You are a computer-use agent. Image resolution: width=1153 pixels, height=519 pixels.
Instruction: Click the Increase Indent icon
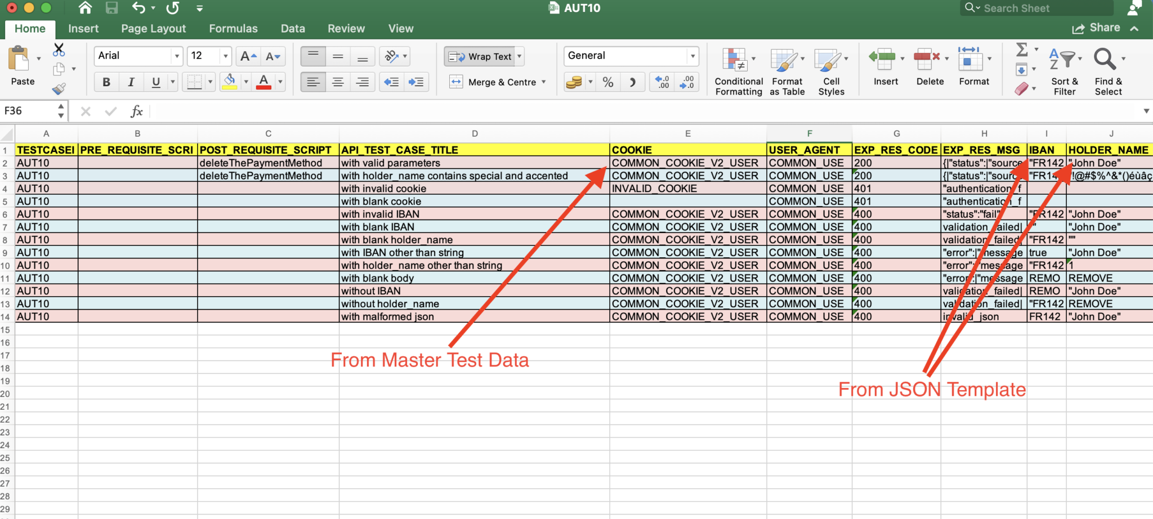pyautogui.click(x=416, y=83)
